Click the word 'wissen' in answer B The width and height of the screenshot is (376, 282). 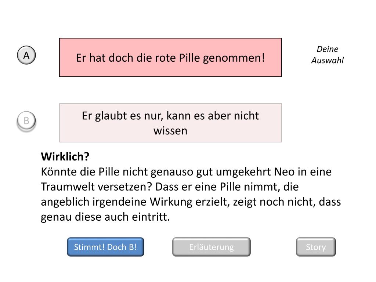point(170,131)
